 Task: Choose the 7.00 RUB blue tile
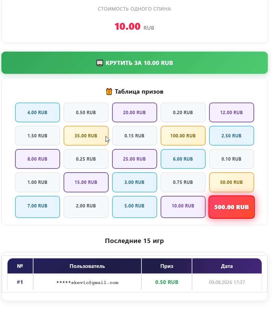tap(38, 206)
